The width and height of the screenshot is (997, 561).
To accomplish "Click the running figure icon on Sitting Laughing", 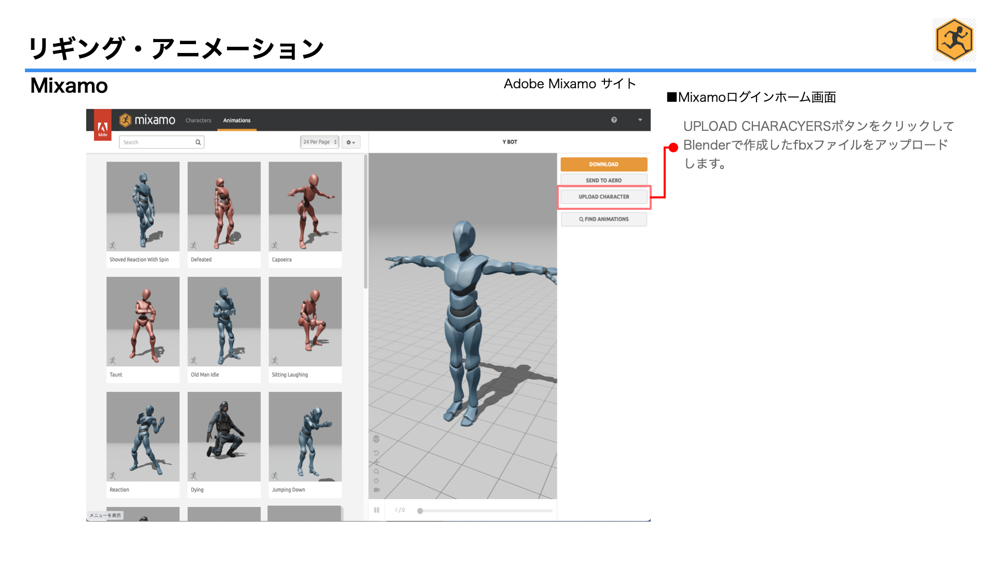I will 275,360.
